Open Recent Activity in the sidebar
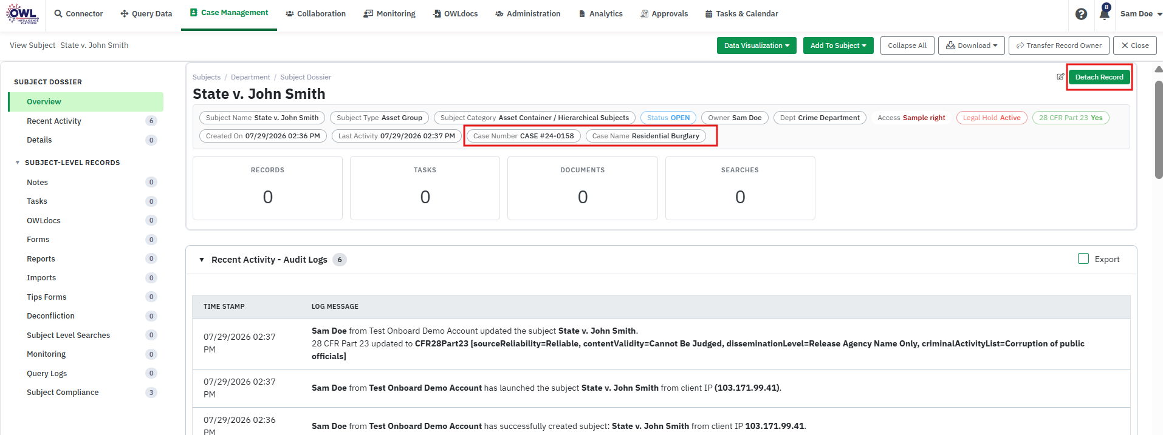This screenshot has width=1163, height=435. coord(86,121)
